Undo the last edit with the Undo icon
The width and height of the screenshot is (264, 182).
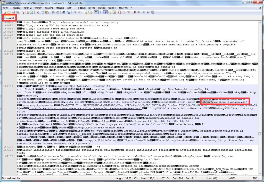53,12
